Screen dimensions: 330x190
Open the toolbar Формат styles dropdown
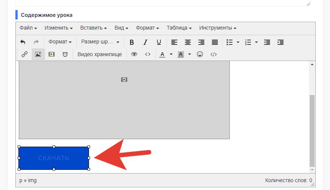point(60,42)
